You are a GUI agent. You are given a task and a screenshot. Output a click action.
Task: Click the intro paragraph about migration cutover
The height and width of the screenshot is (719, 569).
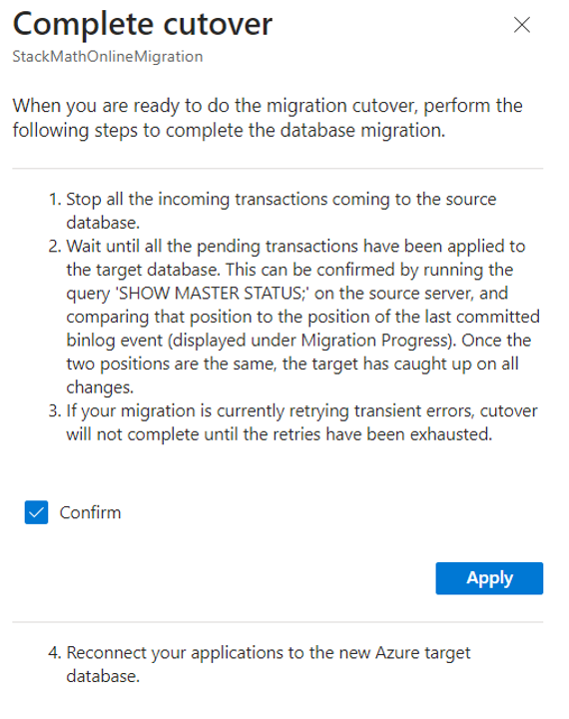(268, 118)
